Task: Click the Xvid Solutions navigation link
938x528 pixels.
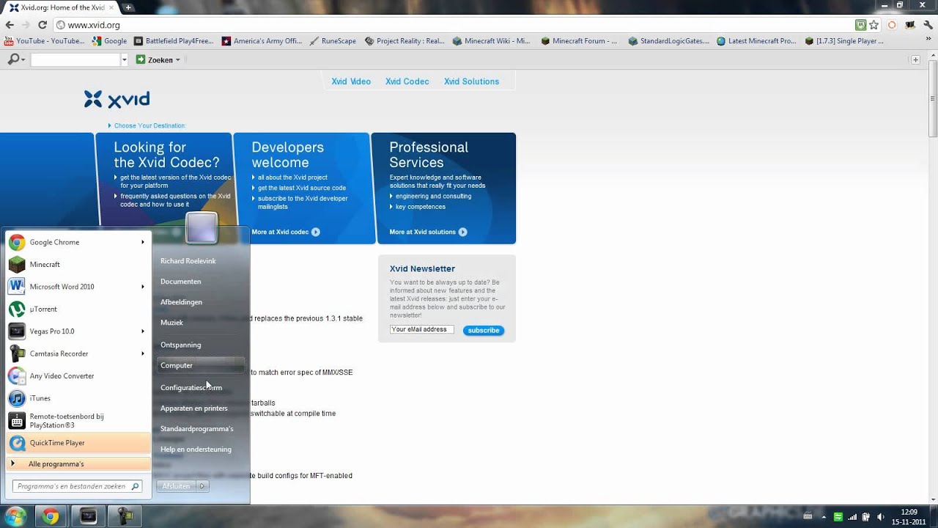Action: pyautogui.click(x=471, y=81)
